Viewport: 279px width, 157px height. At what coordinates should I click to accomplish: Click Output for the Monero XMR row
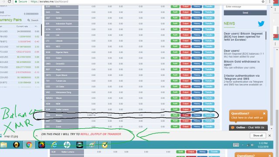(185, 115)
